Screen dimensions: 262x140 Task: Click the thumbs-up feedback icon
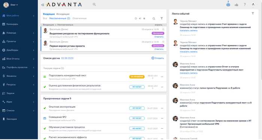pos(237,4)
